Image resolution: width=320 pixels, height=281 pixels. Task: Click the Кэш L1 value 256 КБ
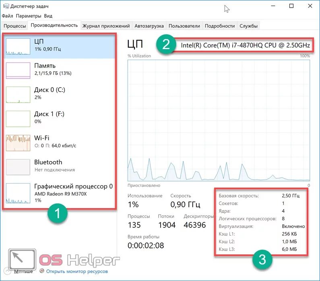pyautogui.click(x=289, y=234)
